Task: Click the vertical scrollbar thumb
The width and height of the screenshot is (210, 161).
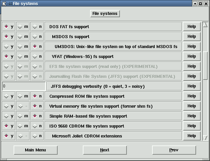Action: pyautogui.click(x=205, y=65)
